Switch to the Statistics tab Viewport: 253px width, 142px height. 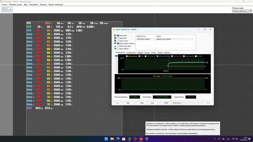pos(167,52)
